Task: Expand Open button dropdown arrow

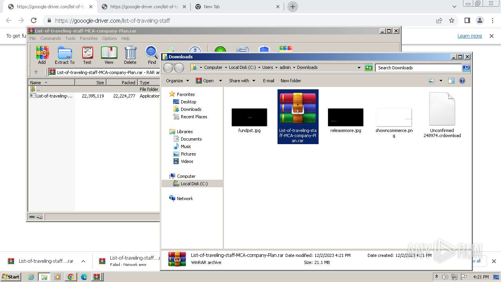Action: pyautogui.click(x=220, y=81)
